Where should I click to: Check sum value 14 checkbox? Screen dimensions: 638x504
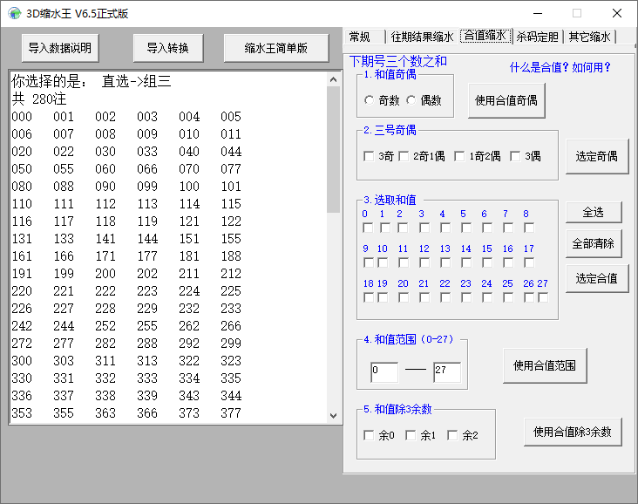(466, 262)
